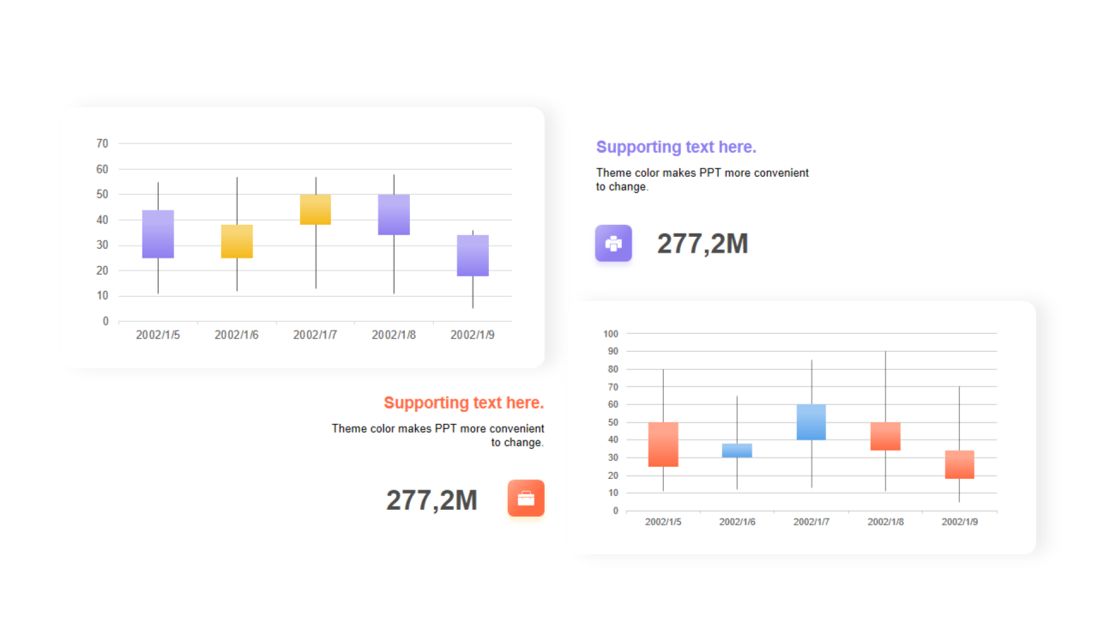The height and width of the screenshot is (618, 1098).
Task: Click the purple printer icon
Action: click(613, 243)
